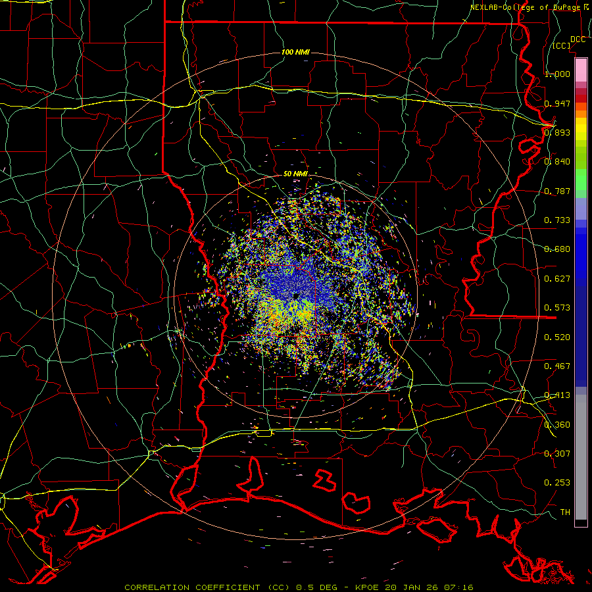Click the CORRELATION COEFFICIENT (CC) caption text
Image resolution: width=592 pixels, height=592 pixels.
(207, 587)
